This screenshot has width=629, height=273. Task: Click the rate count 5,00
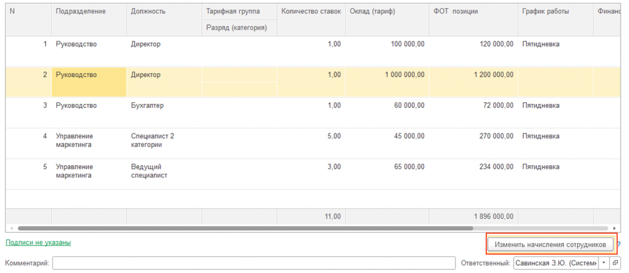click(334, 136)
